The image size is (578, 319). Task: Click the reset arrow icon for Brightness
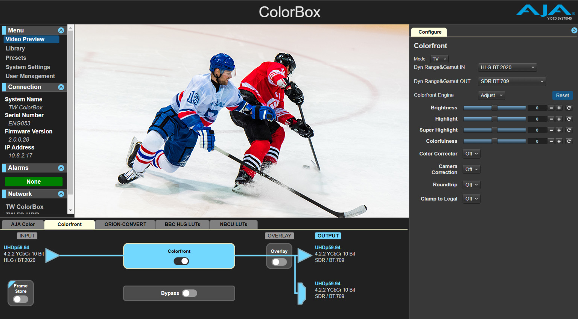(x=569, y=108)
